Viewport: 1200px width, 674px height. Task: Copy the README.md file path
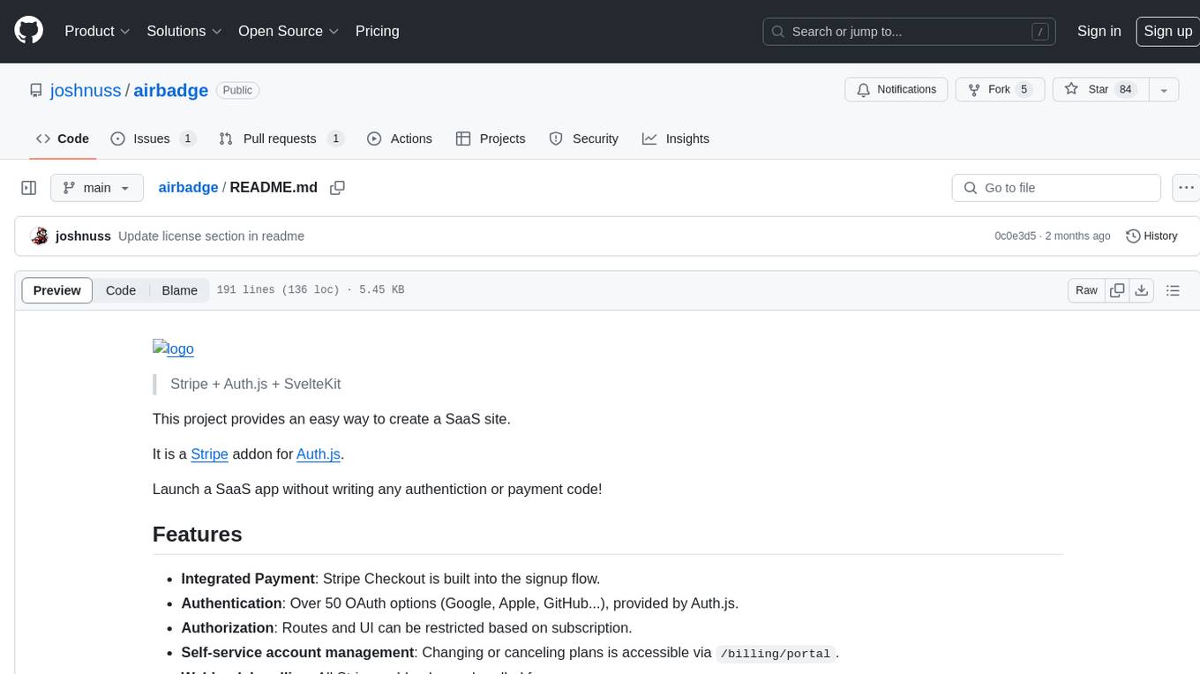coord(337,188)
